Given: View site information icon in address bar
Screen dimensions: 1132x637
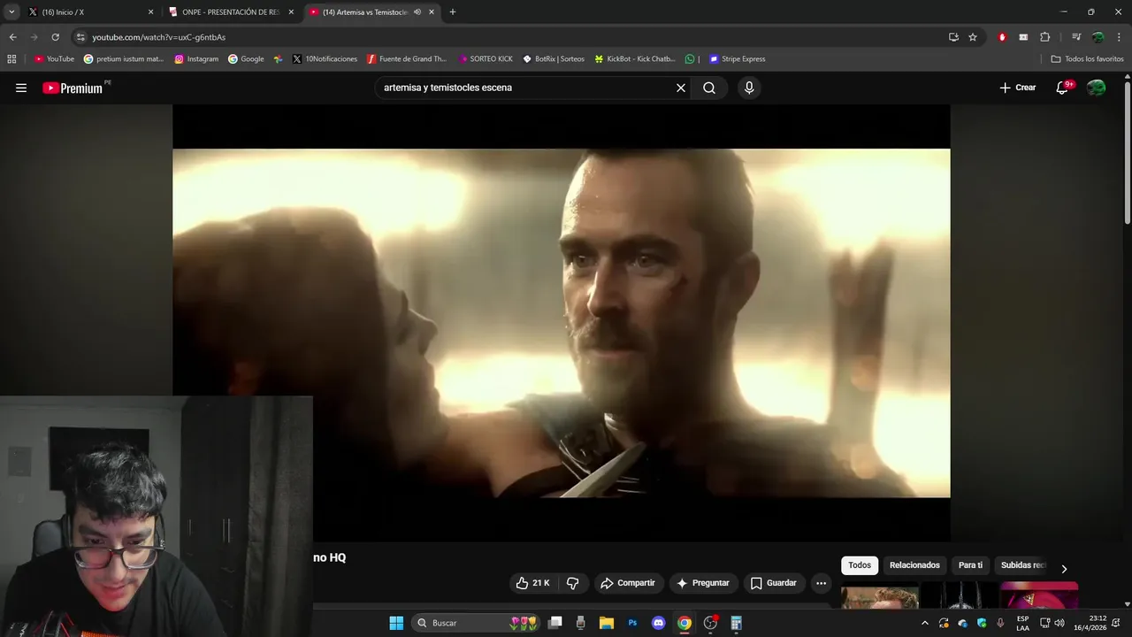Looking at the screenshot, I should [80, 37].
